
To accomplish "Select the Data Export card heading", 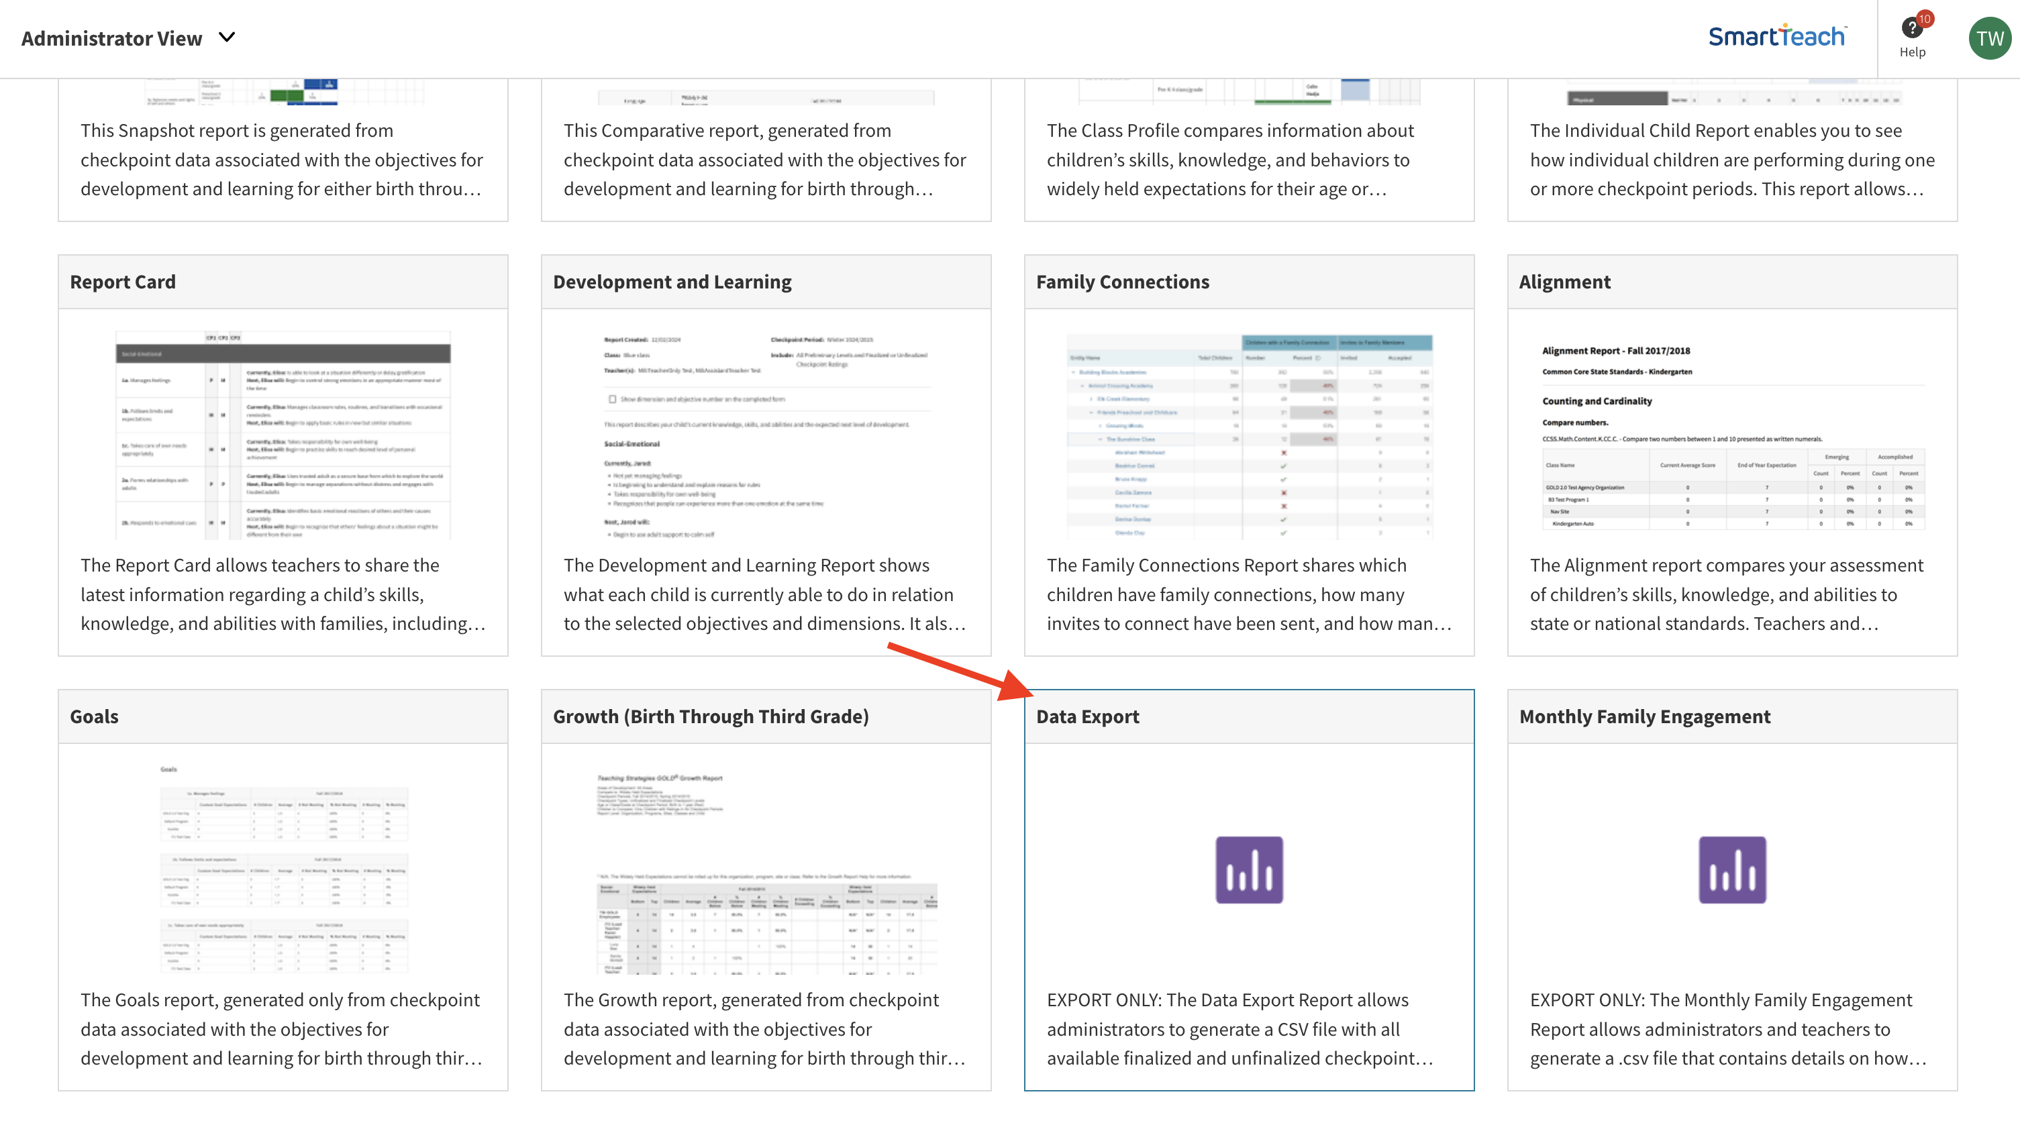I will tap(1088, 716).
